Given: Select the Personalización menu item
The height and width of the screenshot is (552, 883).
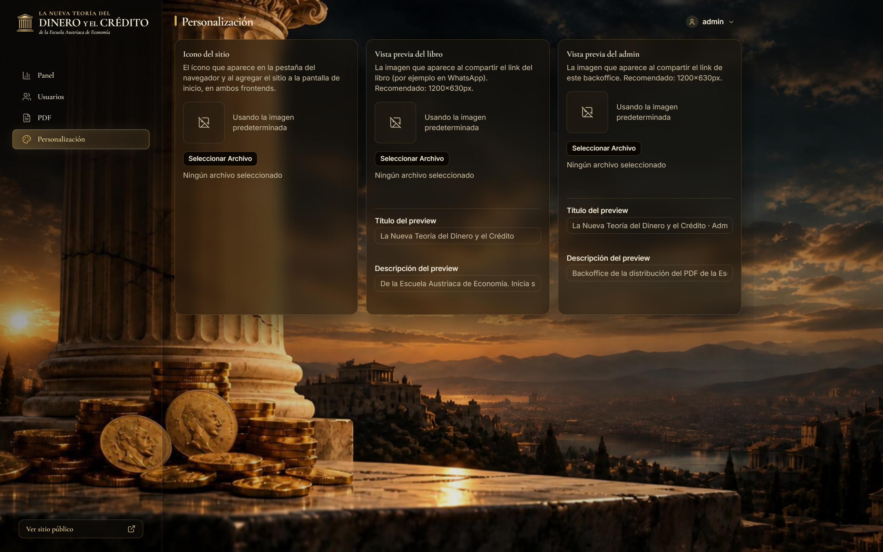Looking at the screenshot, I should [x=81, y=139].
